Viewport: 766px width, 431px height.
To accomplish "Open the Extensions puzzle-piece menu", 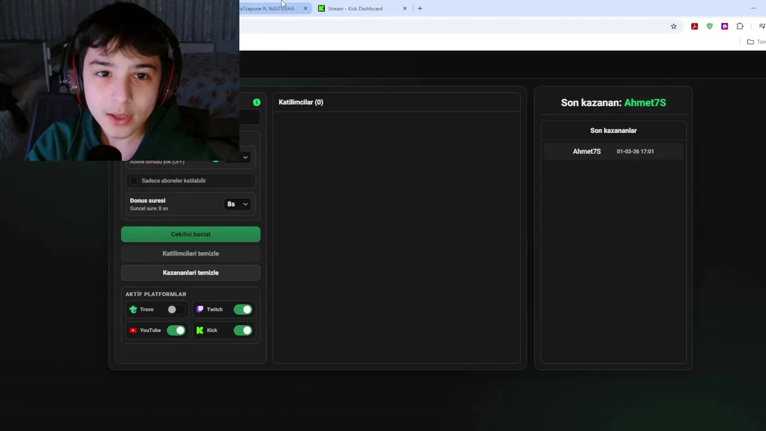I will click(740, 26).
